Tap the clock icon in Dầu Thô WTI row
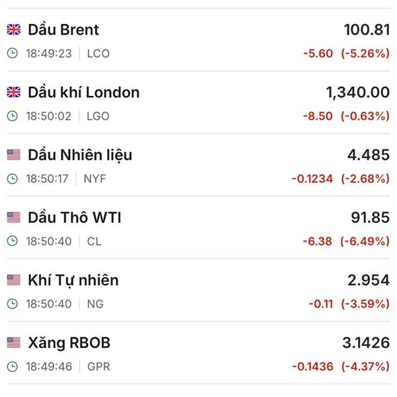 coord(13,242)
